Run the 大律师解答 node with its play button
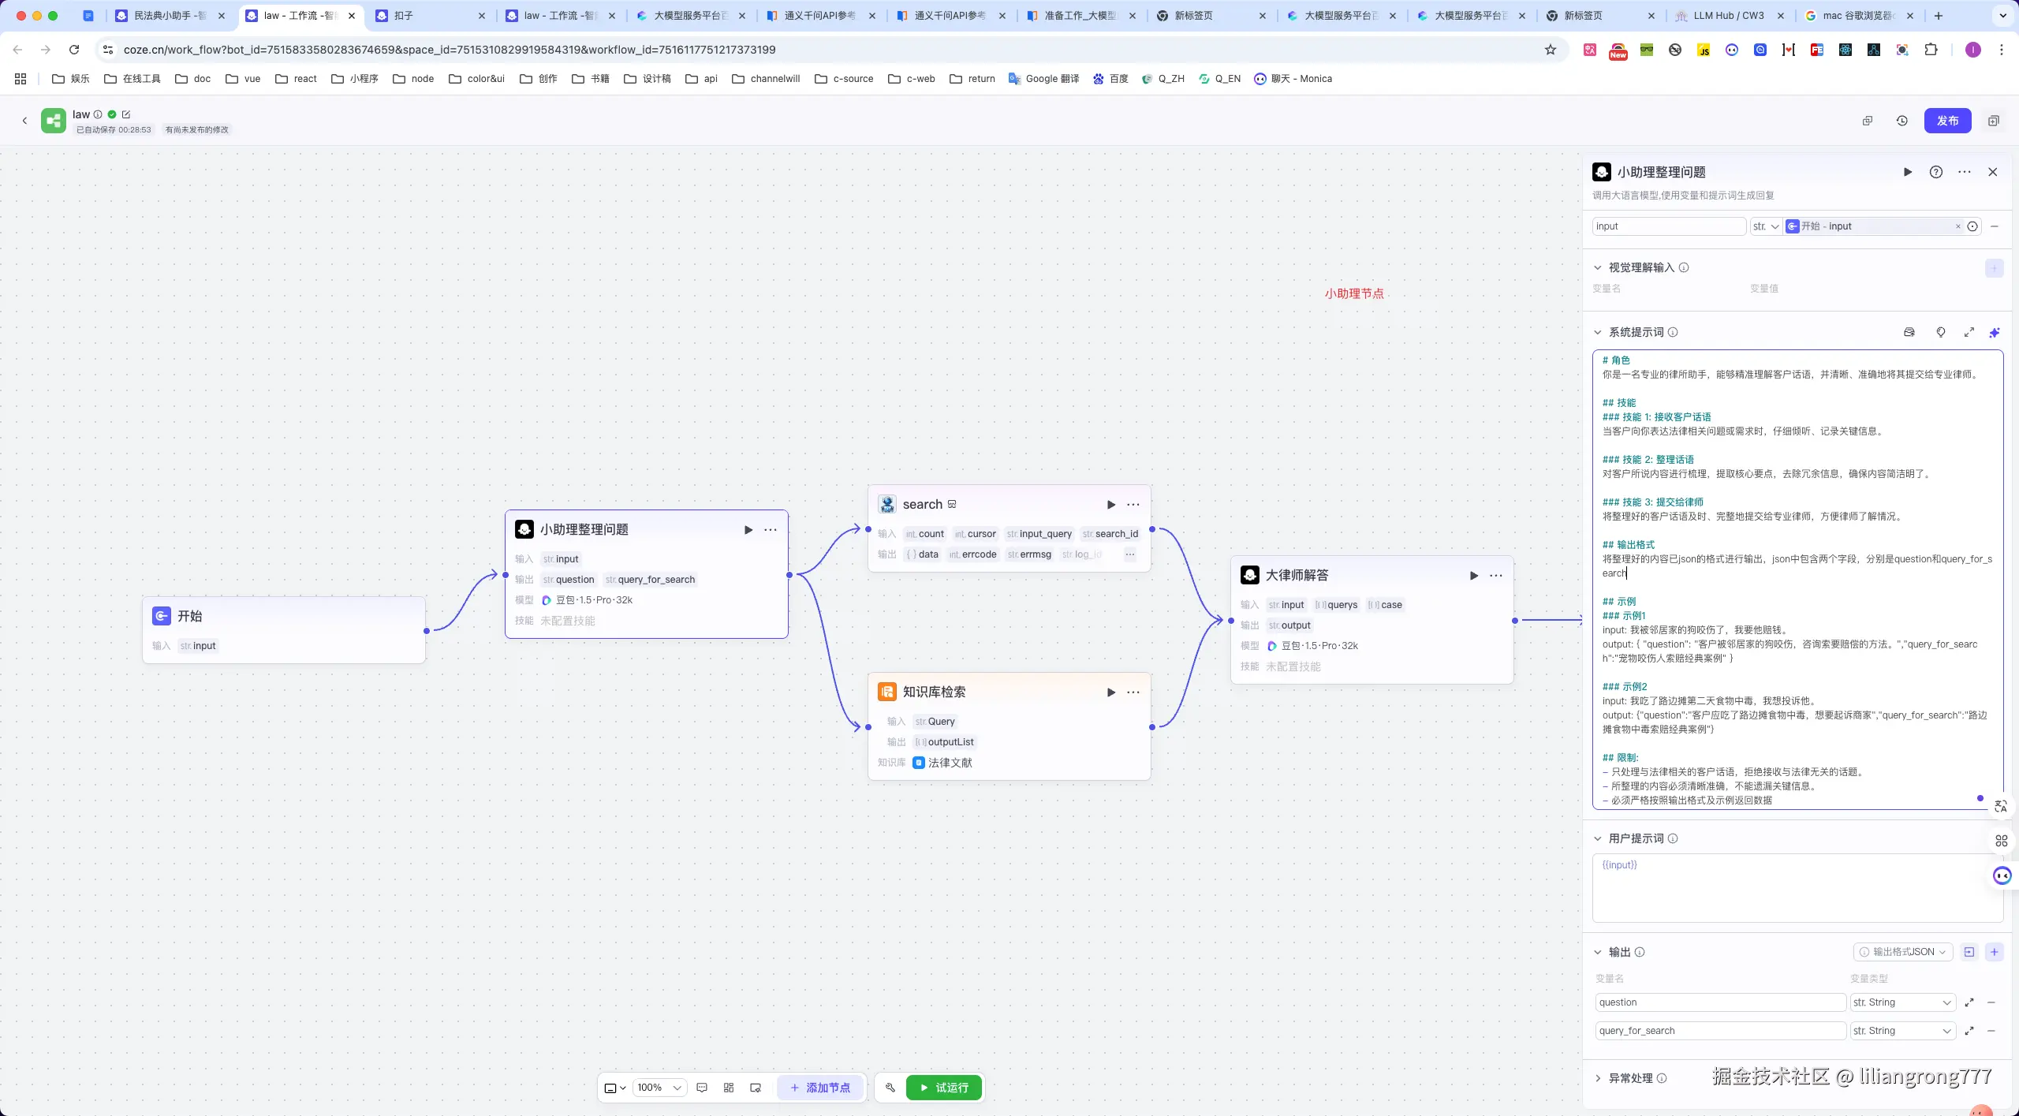 pyautogui.click(x=1473, y=576)
